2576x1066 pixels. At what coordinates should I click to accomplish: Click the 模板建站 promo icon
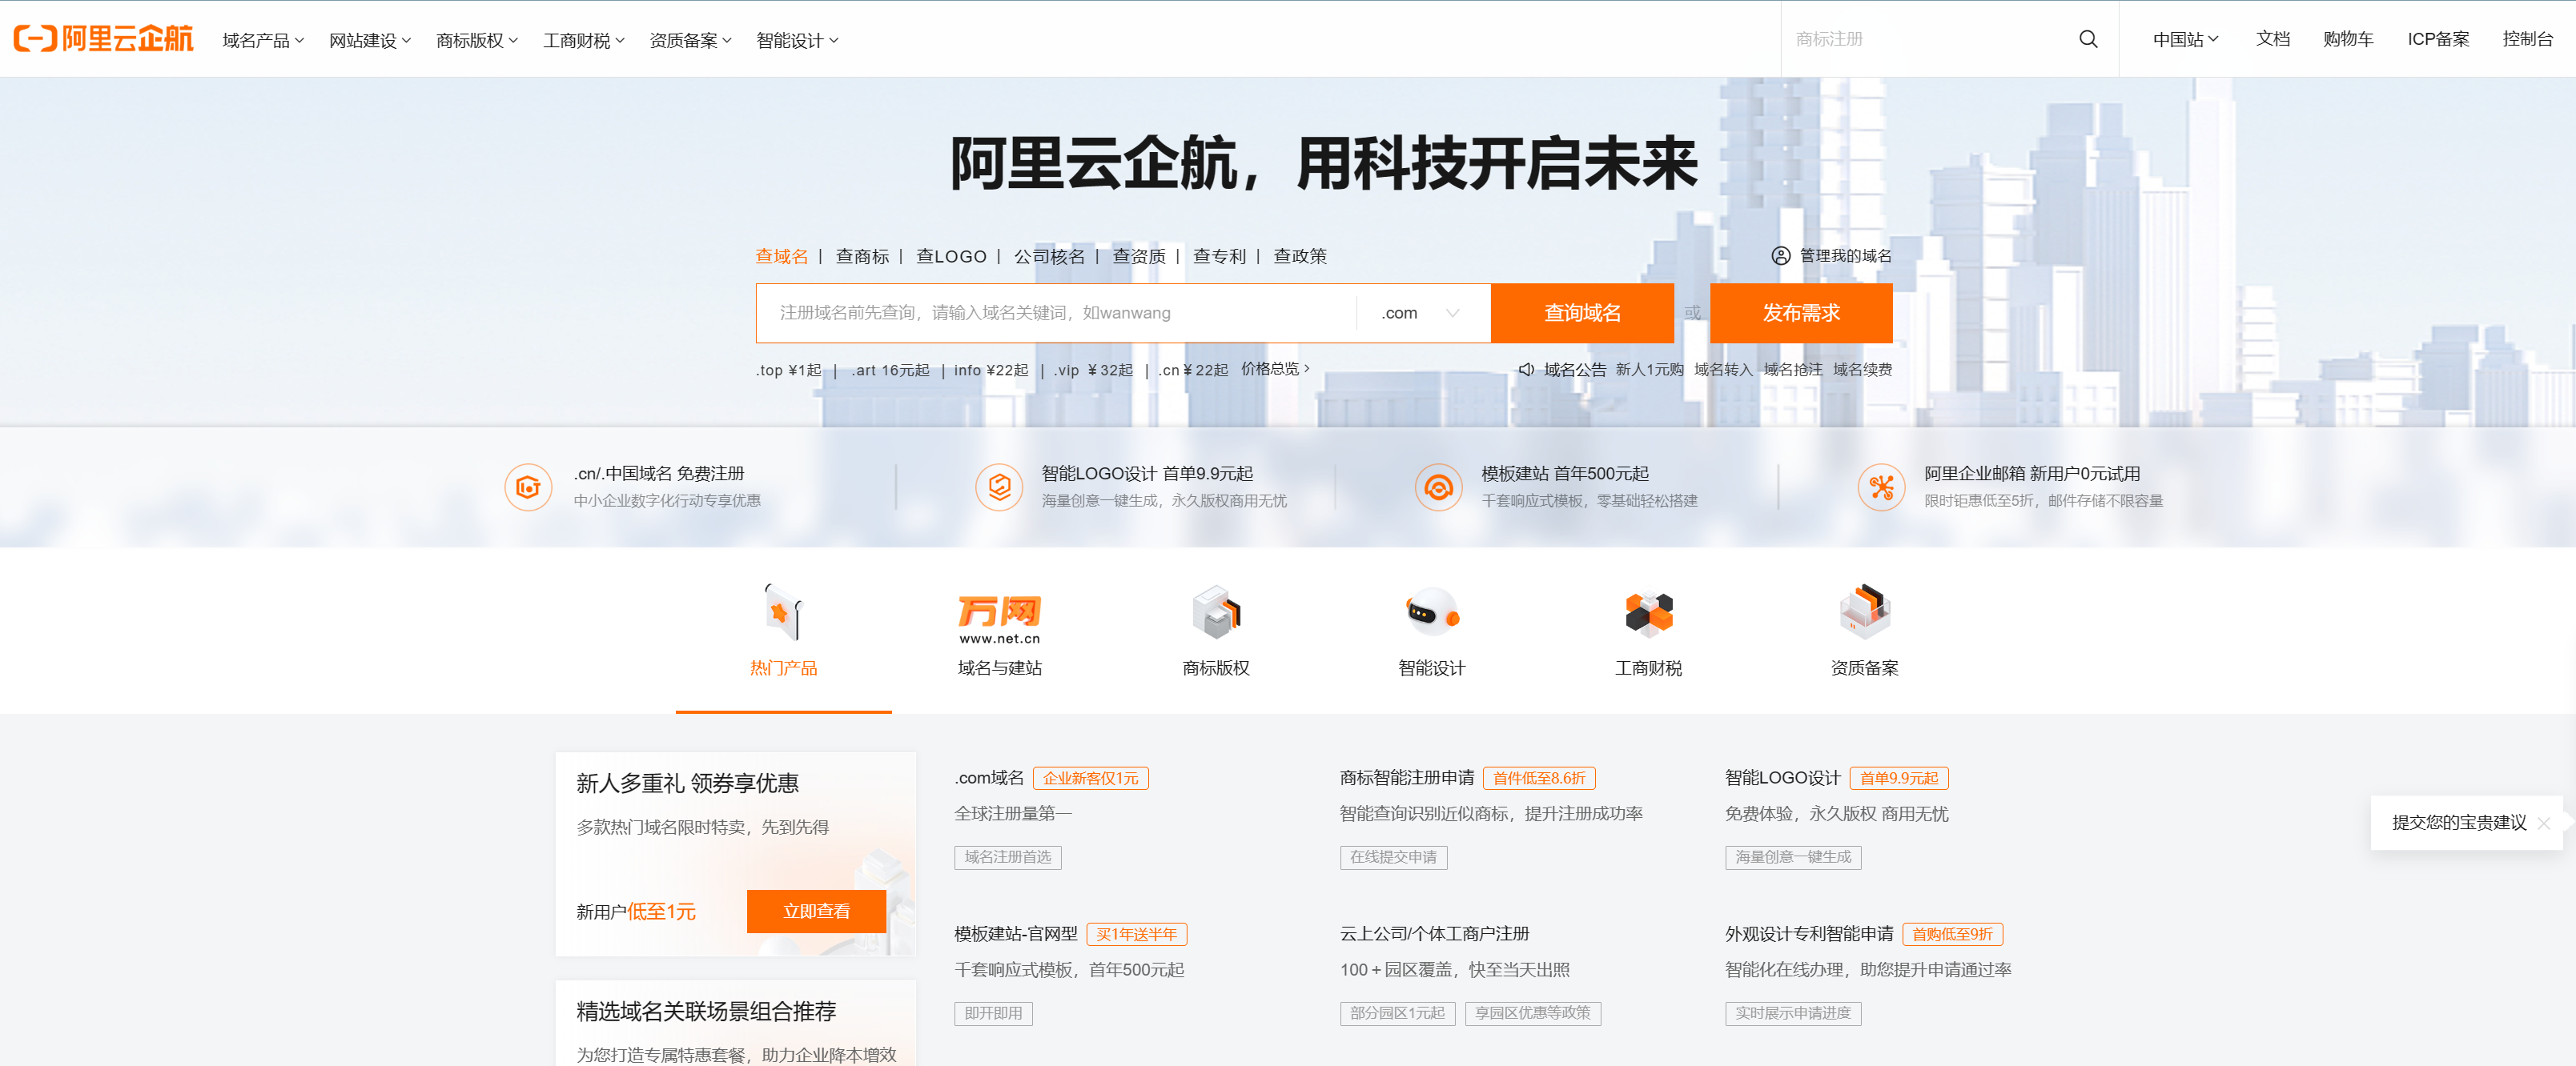[x=1438, y=487]
